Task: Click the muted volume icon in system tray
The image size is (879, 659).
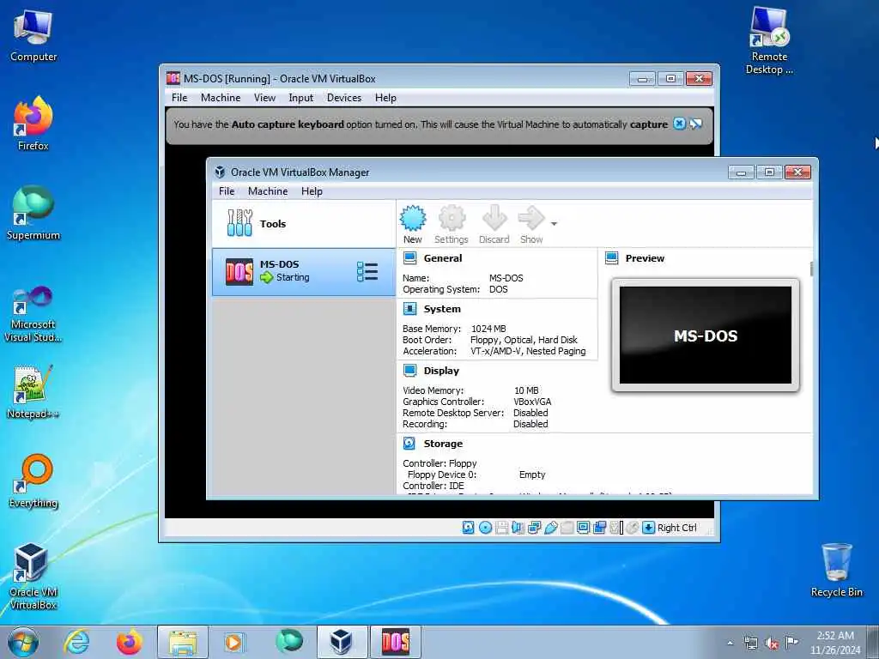Action: pyautogui.click(x=772, y=644)
